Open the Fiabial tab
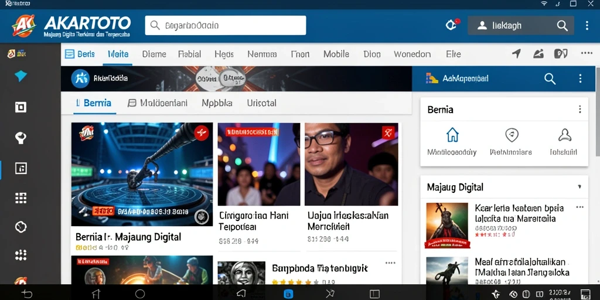Image resolution: width=600 pixels, height=300 pixels. coord(189,54)
